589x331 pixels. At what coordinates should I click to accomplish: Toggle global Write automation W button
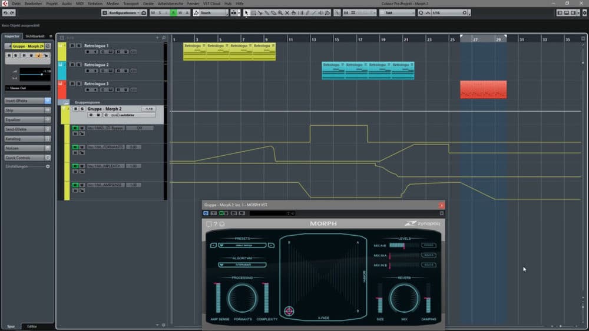(x=180, y=13)
